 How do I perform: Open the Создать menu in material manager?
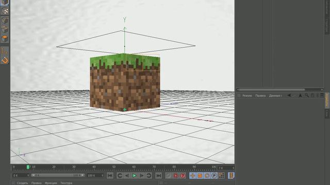(x=22, y=183)
